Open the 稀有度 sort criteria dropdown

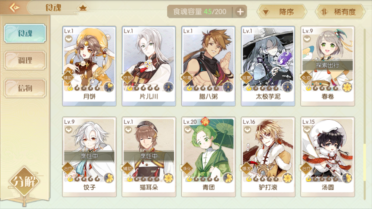[340, 12]
